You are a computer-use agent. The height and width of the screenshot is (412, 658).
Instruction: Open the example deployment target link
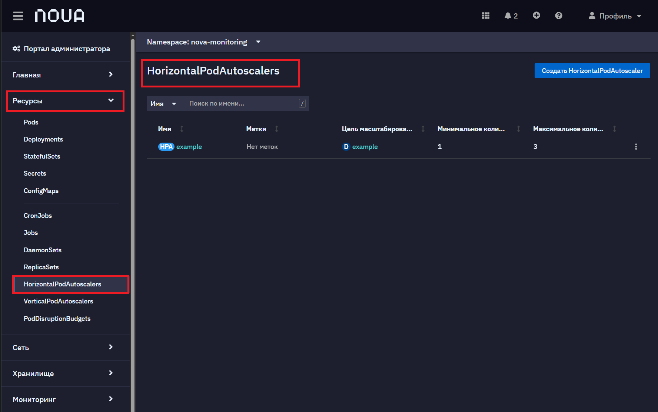pos(365,147)
